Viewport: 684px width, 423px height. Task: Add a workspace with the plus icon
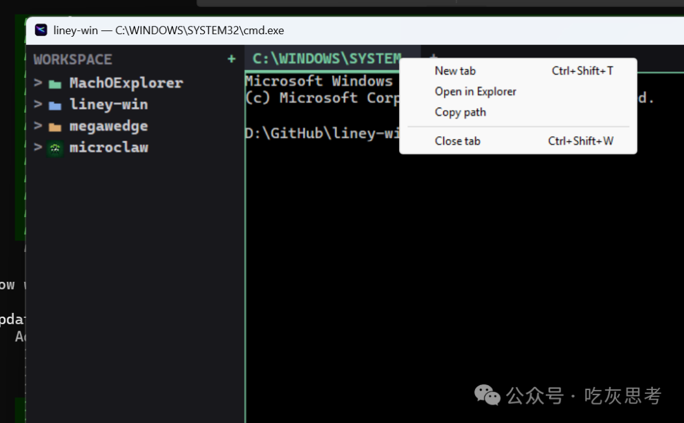(231, 59)
